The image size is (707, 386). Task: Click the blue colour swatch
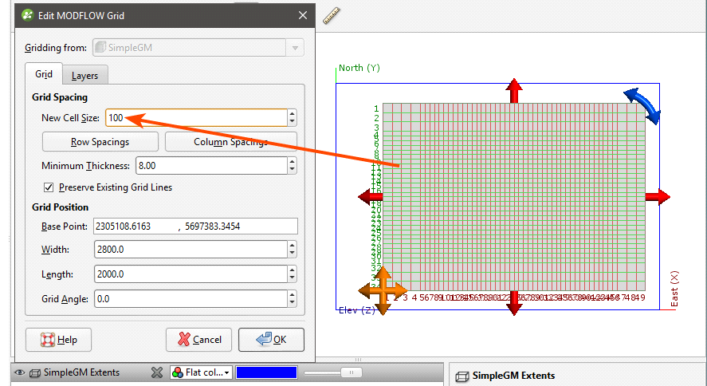click(266, 372)
